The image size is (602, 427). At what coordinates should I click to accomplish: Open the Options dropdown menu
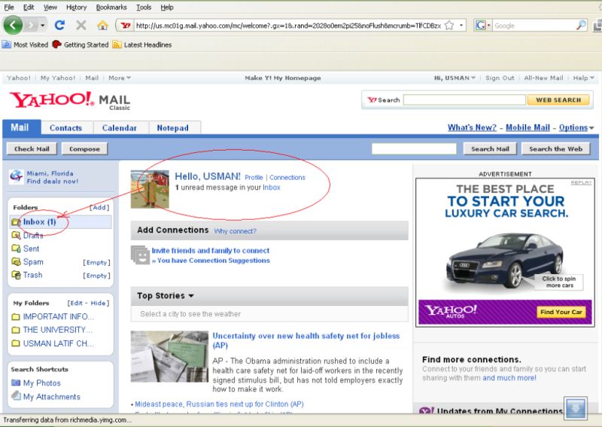pos(576,128)
